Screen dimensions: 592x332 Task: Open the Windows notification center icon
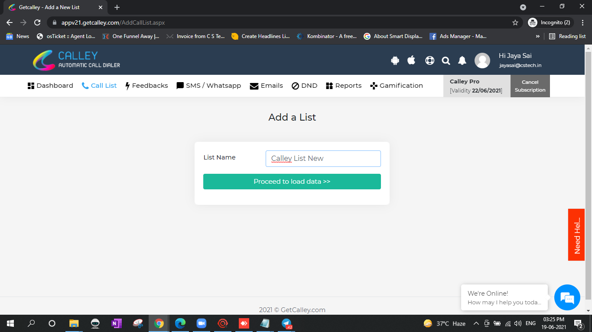578,323
